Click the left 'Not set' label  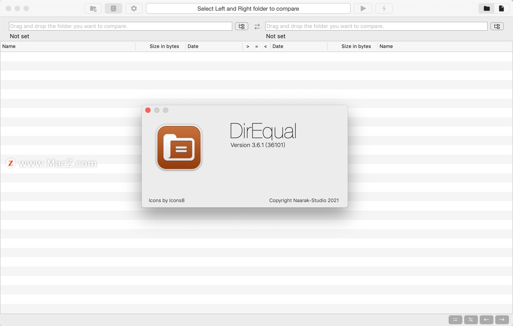pyautogui.click(x=20, y=36)
